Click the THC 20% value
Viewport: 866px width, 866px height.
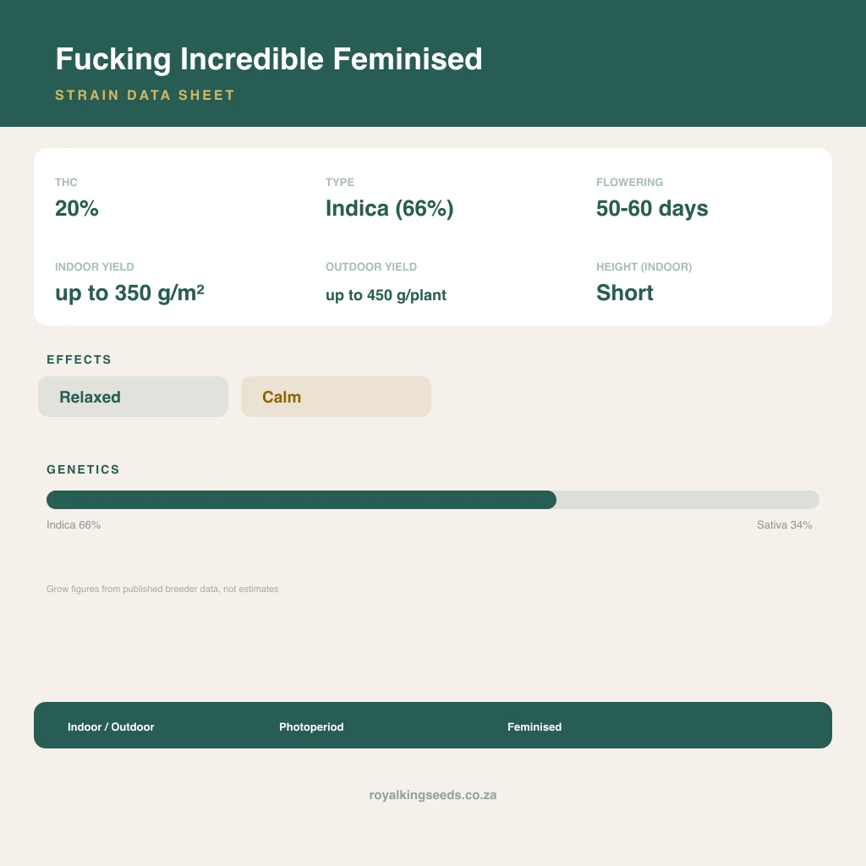coord(77,208)
